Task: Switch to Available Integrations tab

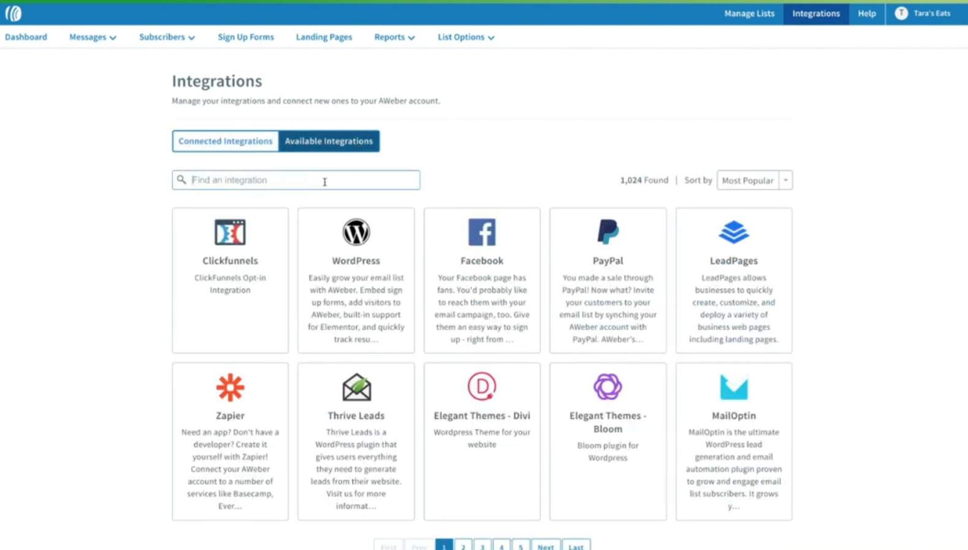Action: [329, 141]
